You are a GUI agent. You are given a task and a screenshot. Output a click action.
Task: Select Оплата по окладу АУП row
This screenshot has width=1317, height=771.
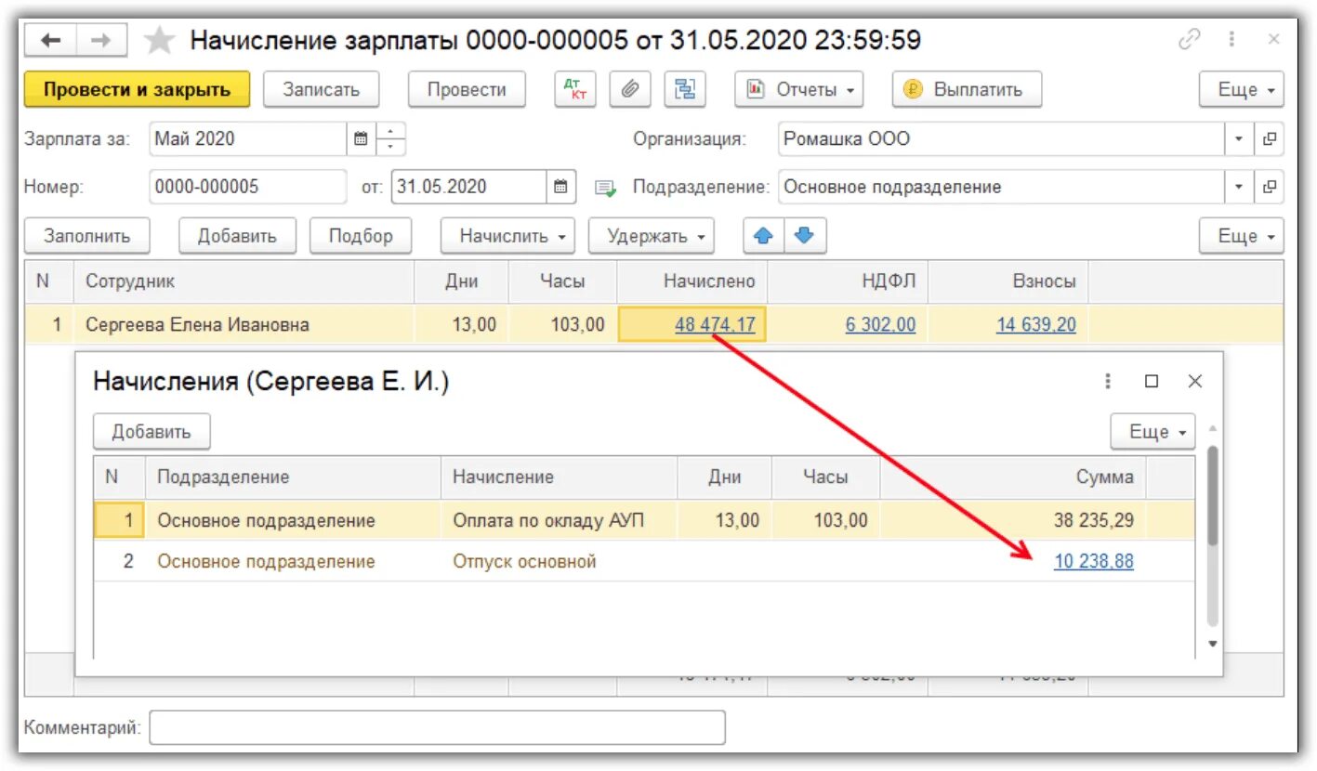(644, 520)
